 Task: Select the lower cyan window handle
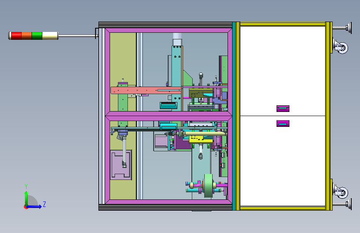(x=169, y=126)
